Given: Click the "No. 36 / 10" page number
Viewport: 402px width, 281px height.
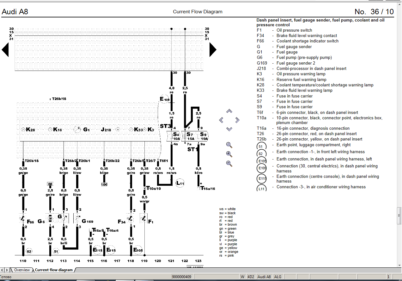Looking at the screenshot, I should tap(374, 12).
